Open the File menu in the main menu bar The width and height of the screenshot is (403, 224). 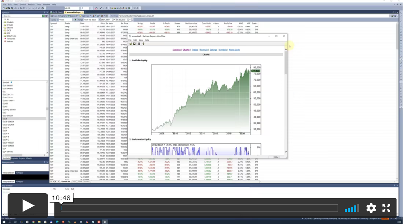[5, 4]
